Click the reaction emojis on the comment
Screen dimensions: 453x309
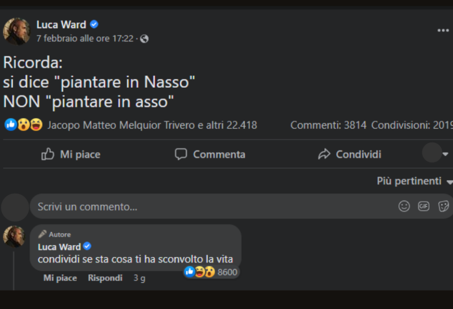coord(200,272)
